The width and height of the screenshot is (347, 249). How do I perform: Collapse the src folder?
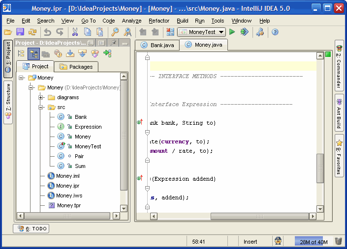pos(41,107)
